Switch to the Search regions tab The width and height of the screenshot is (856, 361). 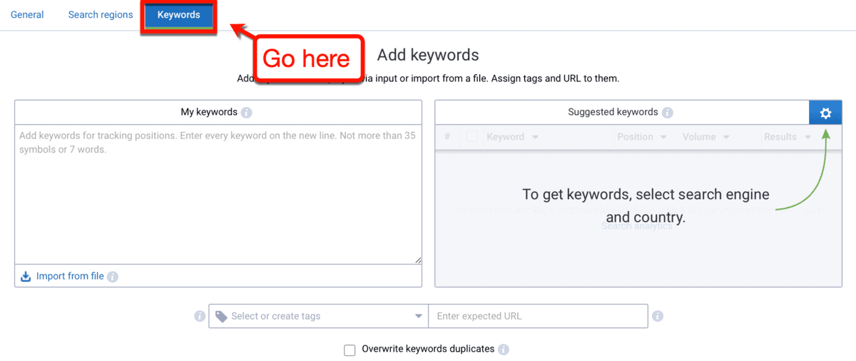point(101,15)
